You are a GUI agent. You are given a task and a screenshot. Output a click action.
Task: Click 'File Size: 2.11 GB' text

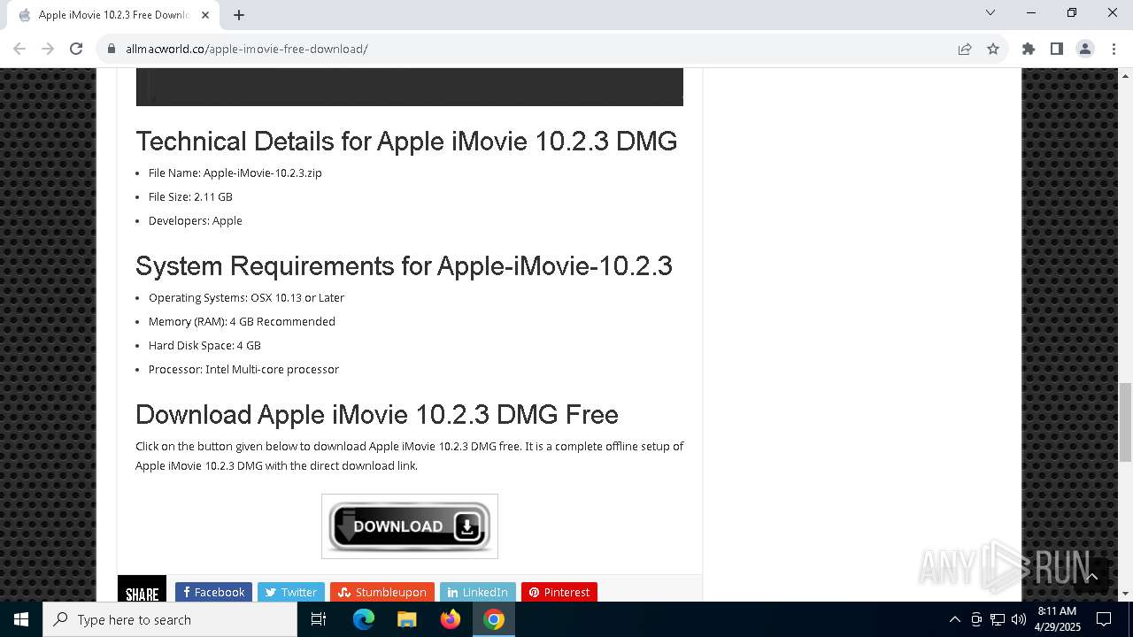[190, 196]
